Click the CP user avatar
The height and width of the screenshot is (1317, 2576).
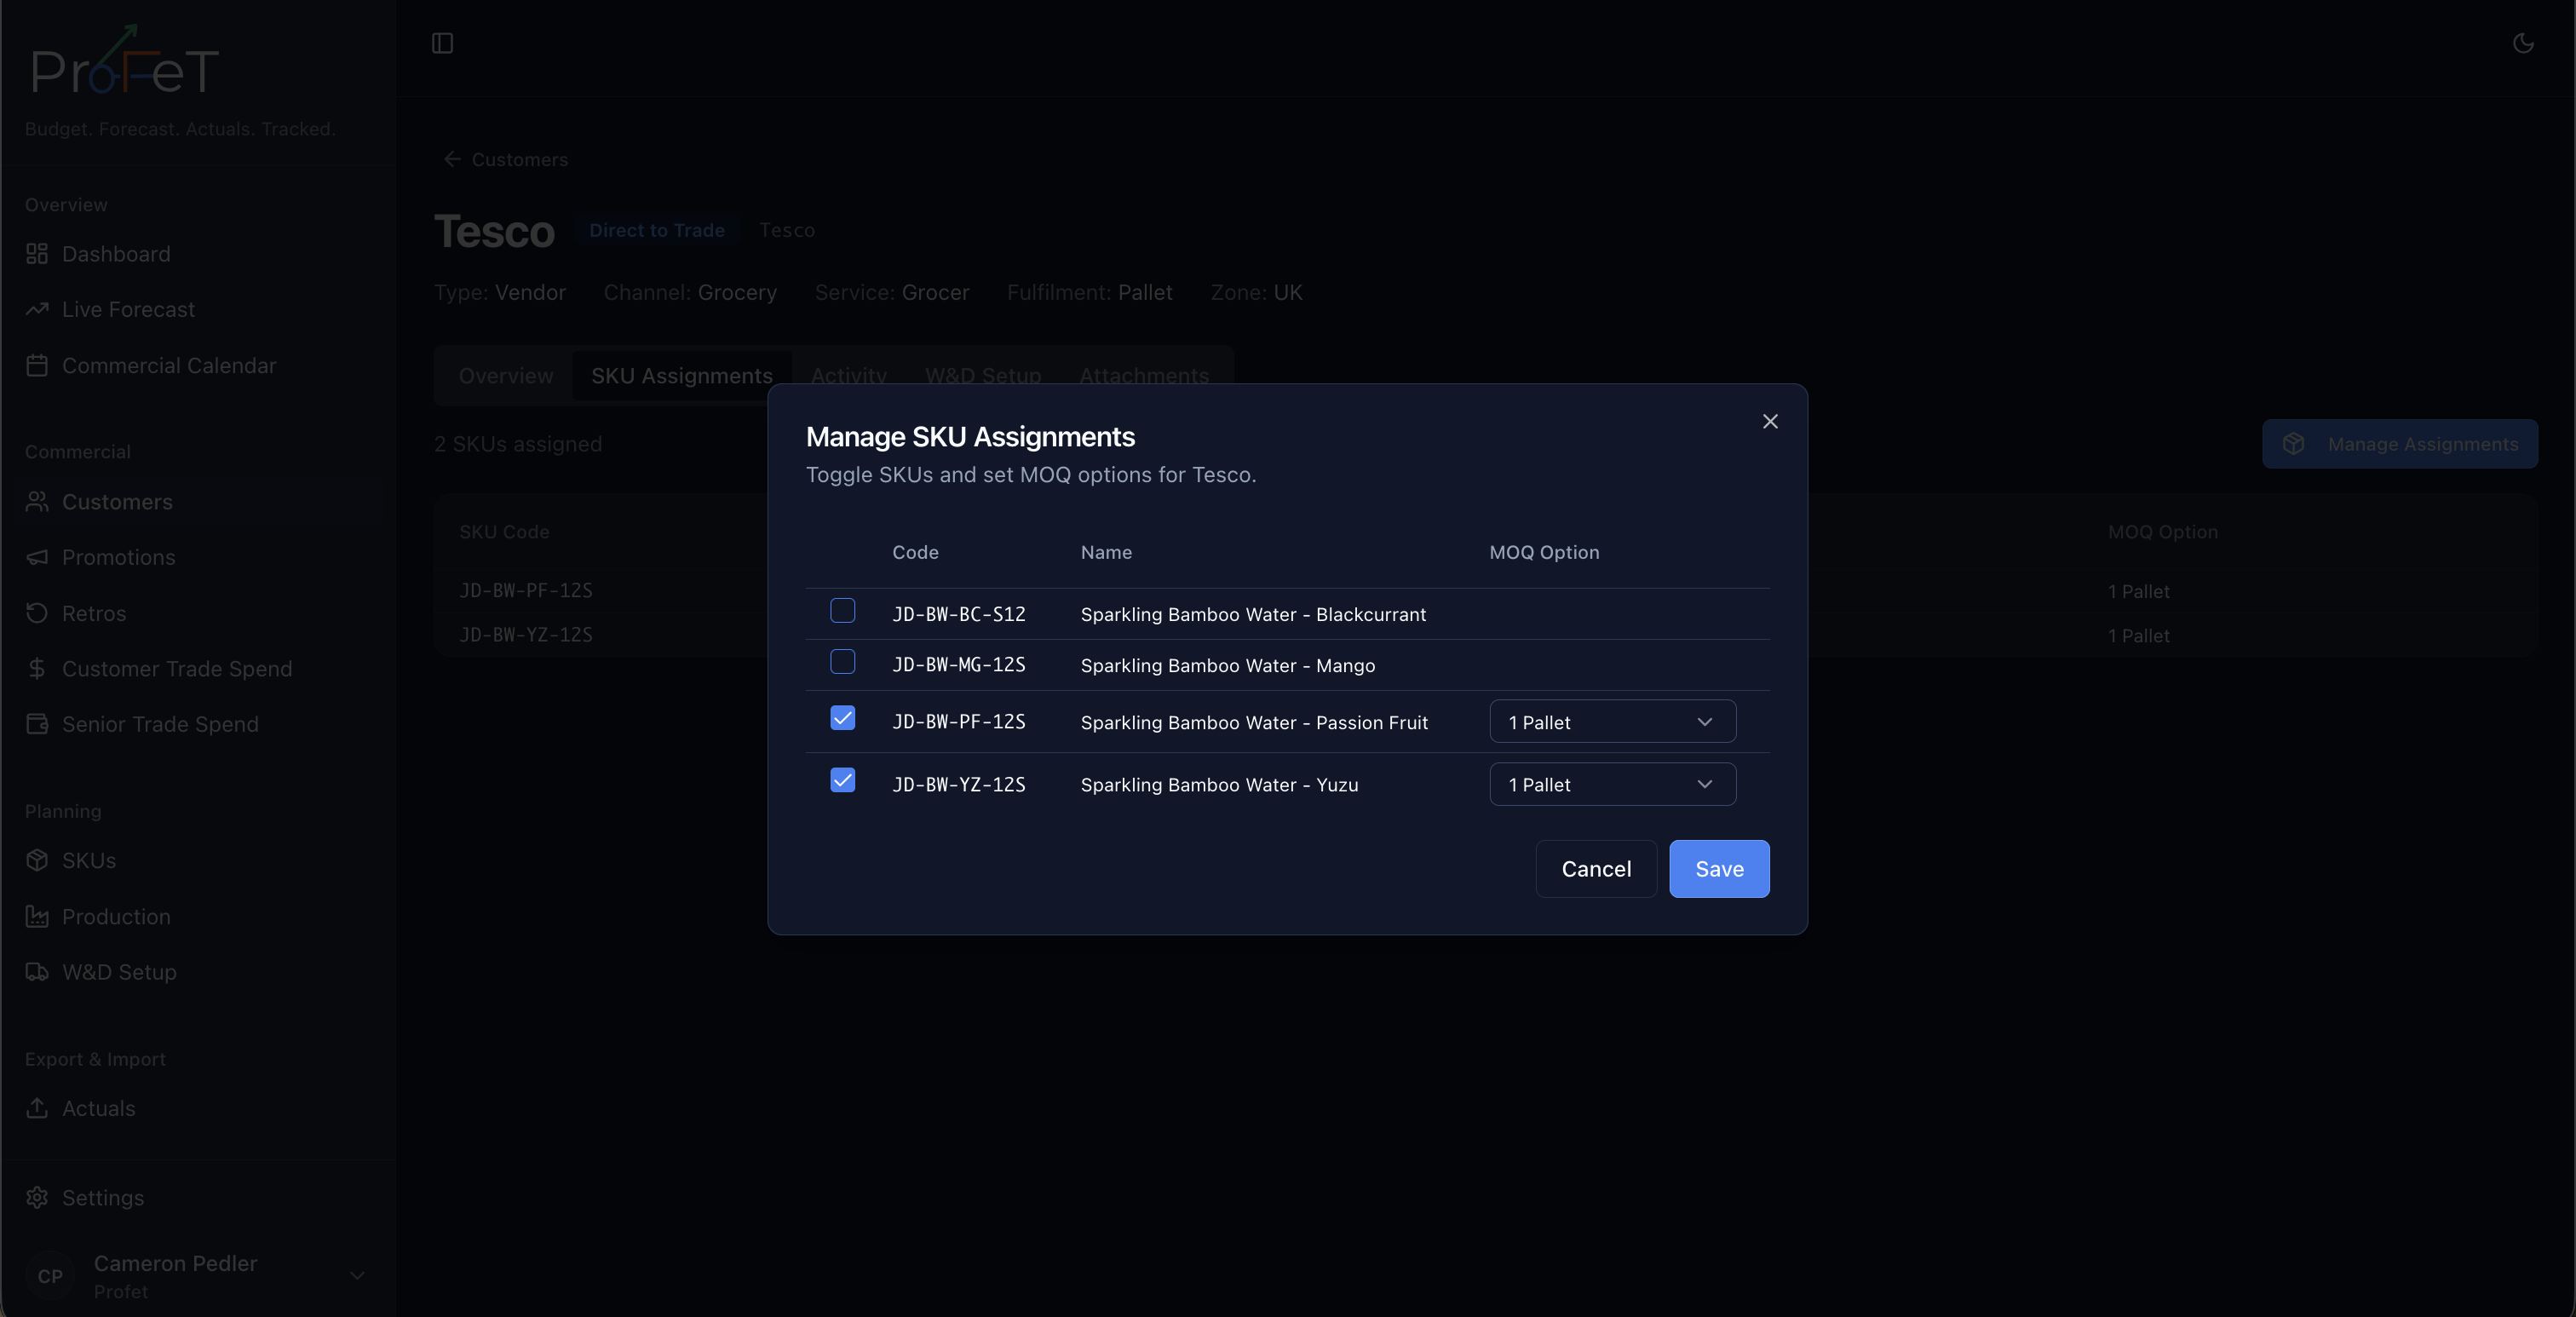click(50, 1276)
